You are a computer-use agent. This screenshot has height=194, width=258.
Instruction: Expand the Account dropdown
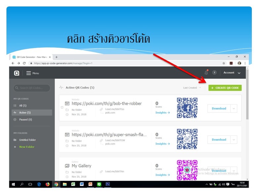coord(232,73)
